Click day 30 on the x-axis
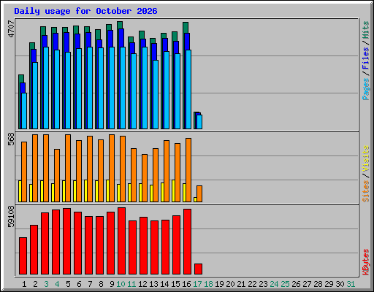This screenshot has width=374, height=292. pos(340,284)
